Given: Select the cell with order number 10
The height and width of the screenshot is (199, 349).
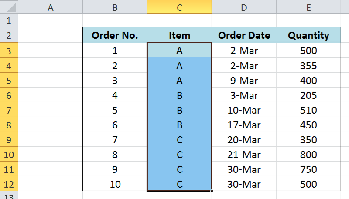Looking at the screenshot, I should point(115,184).
